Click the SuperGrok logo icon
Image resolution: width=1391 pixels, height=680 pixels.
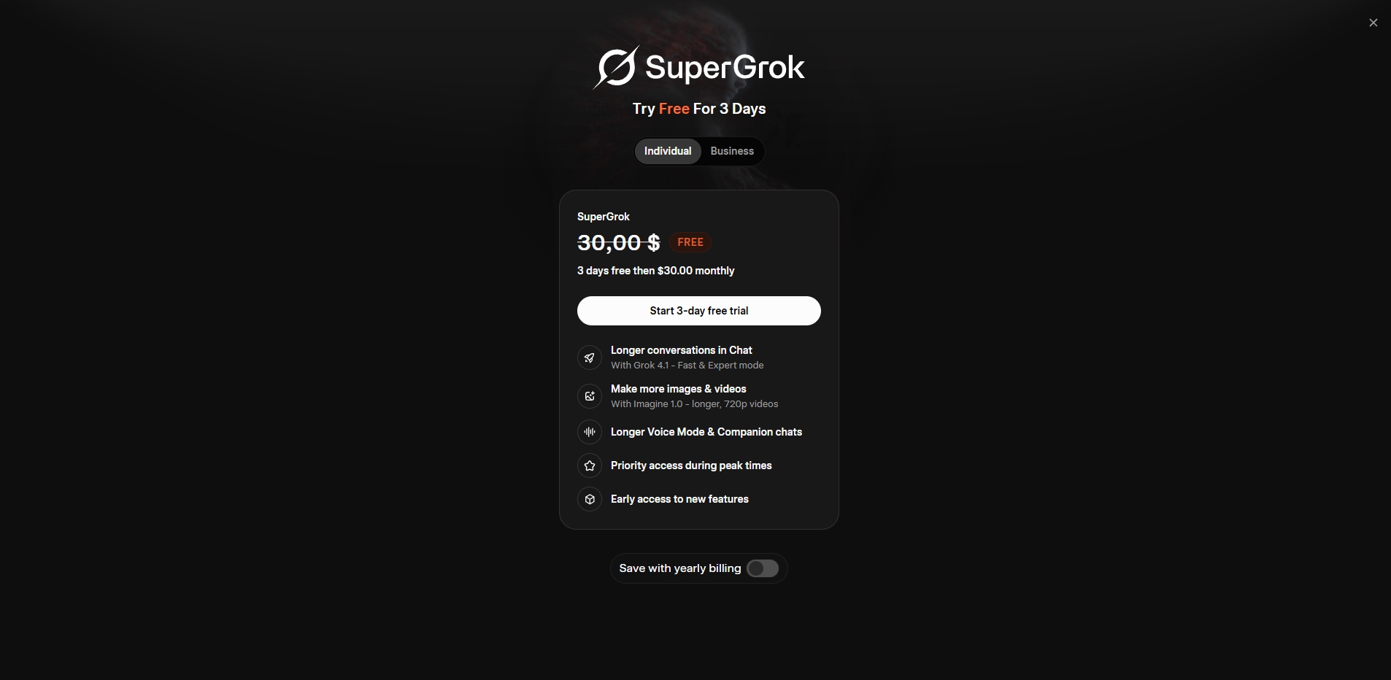pos(617,68)
